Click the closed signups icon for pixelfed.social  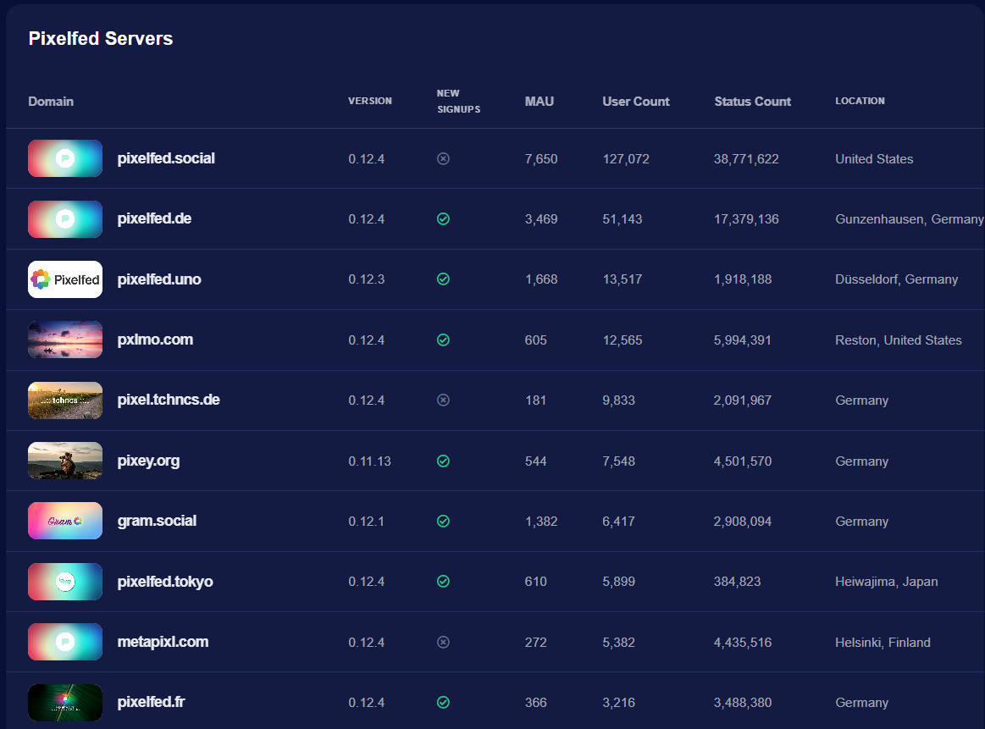(444, 159)
